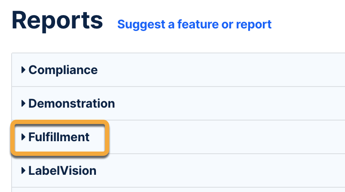
Task: Open the "Suggest a feature or report" link
Action: [x=194, y=25]
